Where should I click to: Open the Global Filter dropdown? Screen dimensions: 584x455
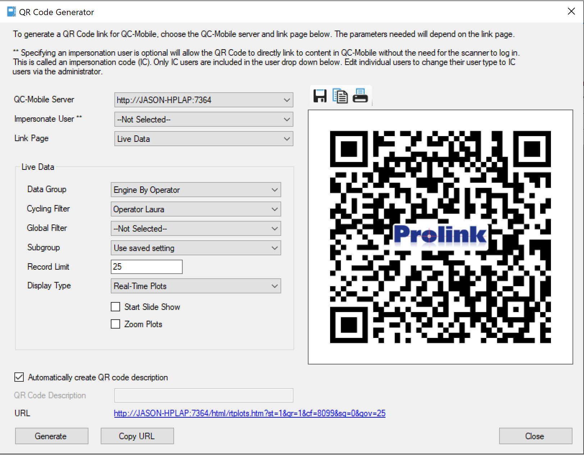(x=196, y=228)
